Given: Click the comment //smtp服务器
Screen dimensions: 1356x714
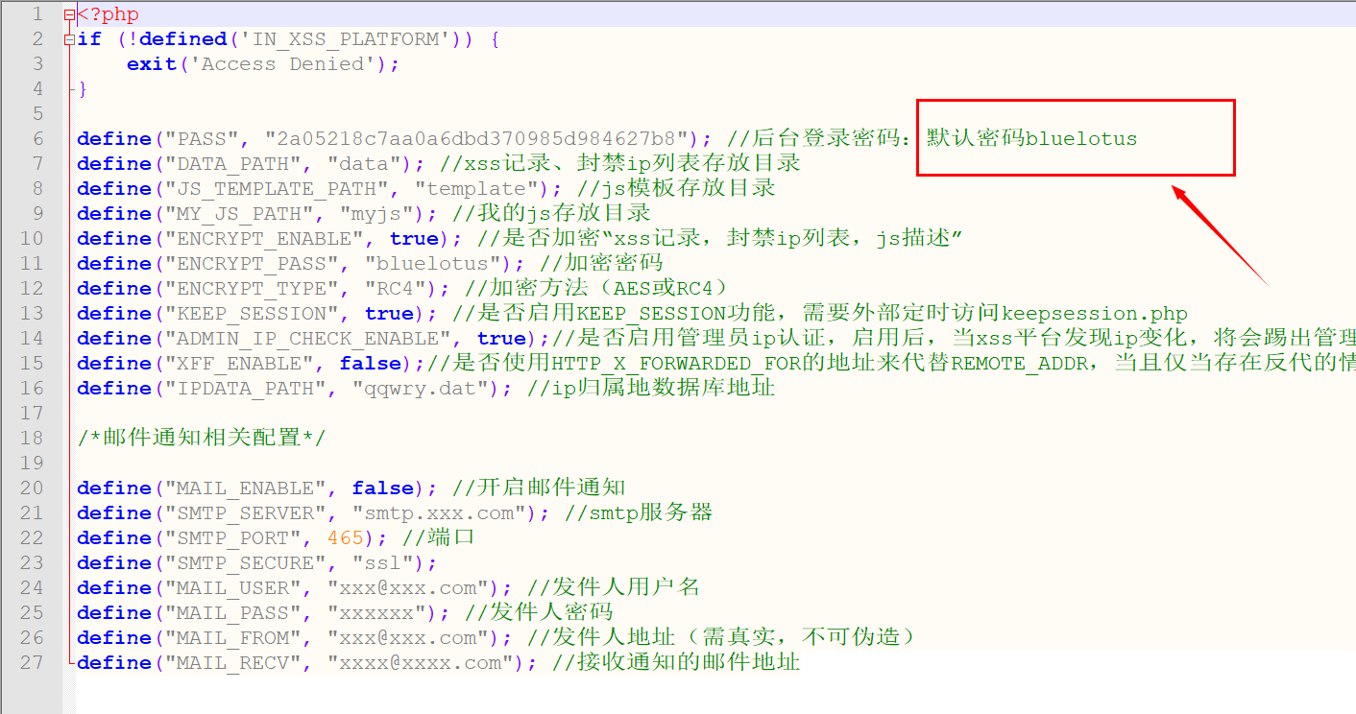Looking at the screenshot, I should click(639, 513).
